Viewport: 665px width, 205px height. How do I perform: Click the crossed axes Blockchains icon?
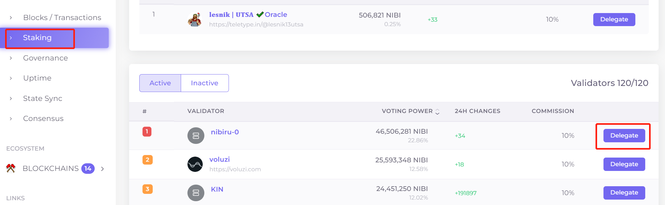coord(11,168)
